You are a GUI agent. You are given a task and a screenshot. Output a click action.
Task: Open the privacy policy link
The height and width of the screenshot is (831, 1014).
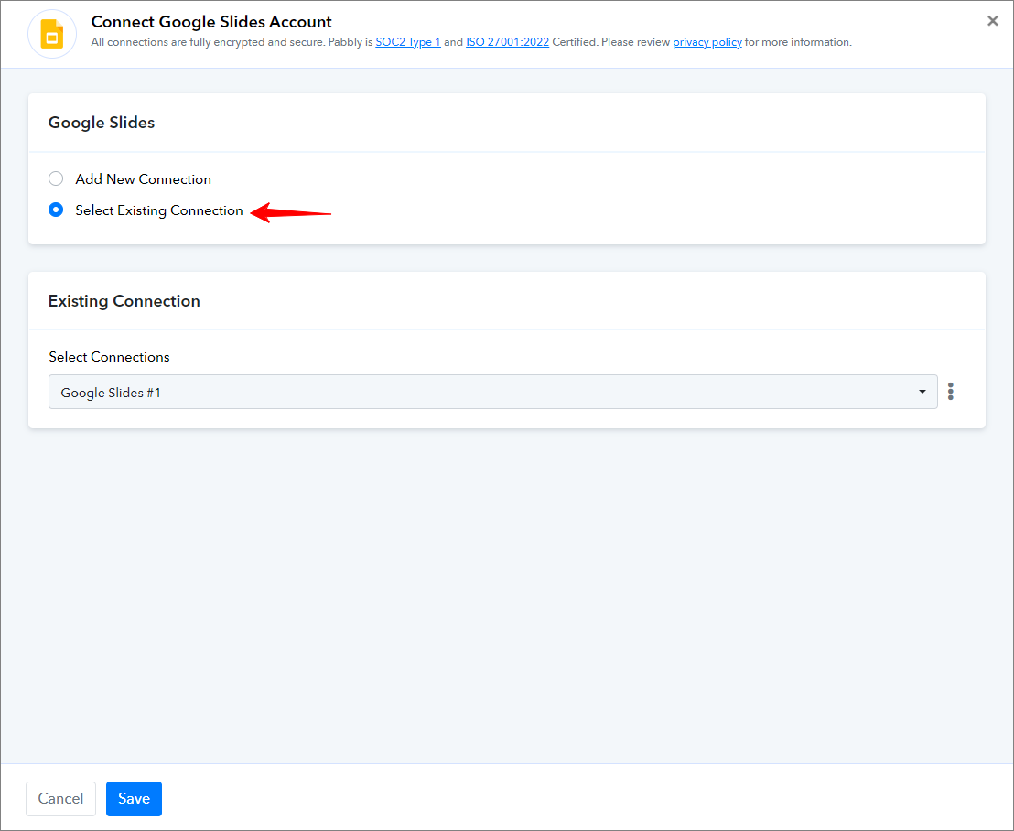coord(707,42)
